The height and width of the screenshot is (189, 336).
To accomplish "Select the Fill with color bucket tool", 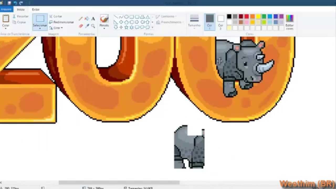I will tap(87, 19).
